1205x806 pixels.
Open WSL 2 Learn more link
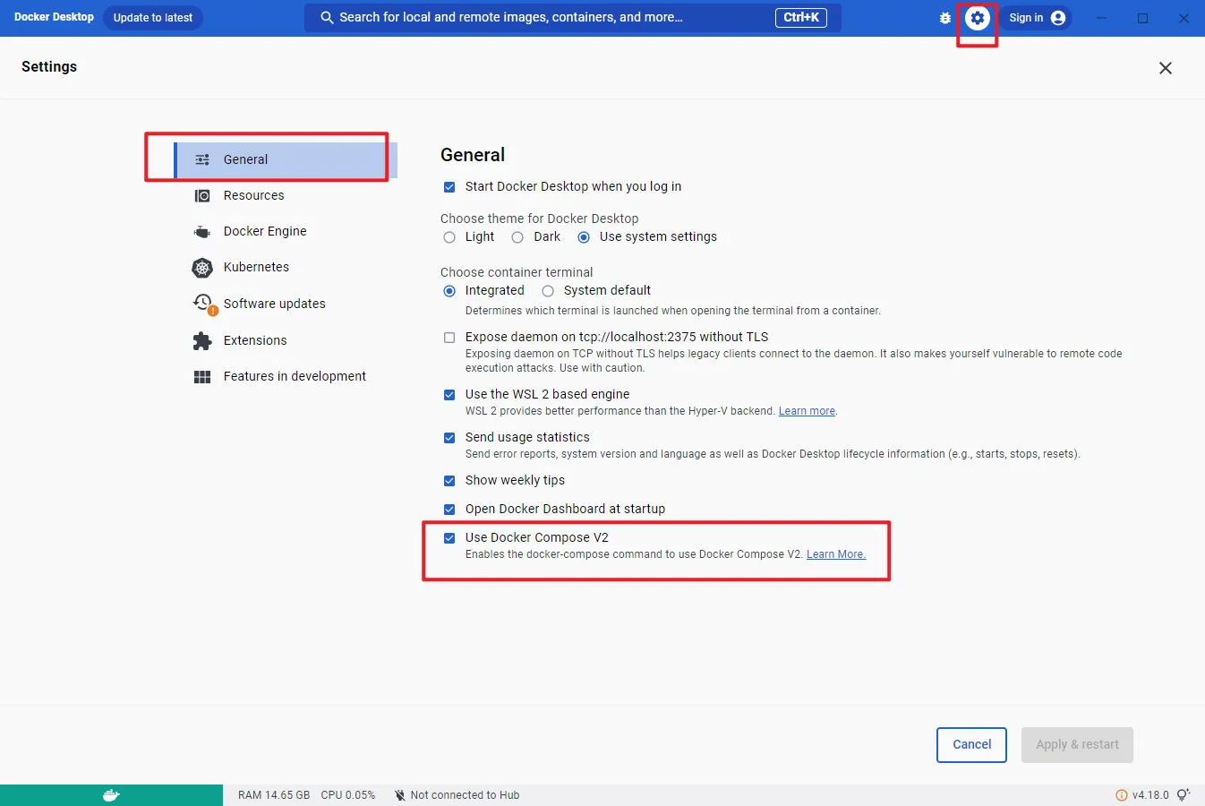click(x=807, y=411)
